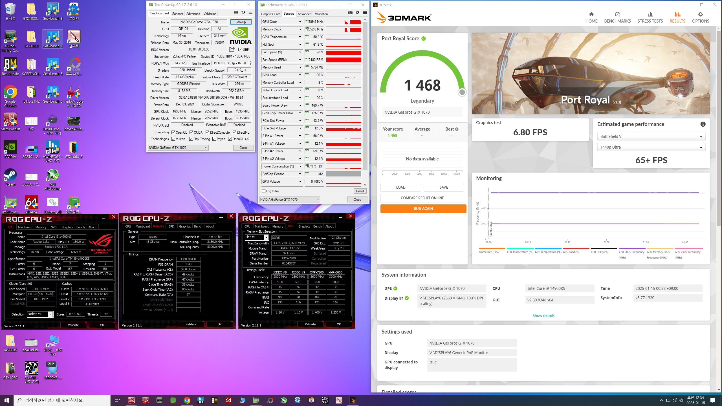Open Steam desktop icon
This screenshot has height=406, width=722.
pos(10,178)
